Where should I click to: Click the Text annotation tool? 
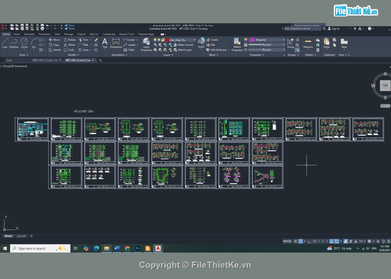(x=105, y=43)
